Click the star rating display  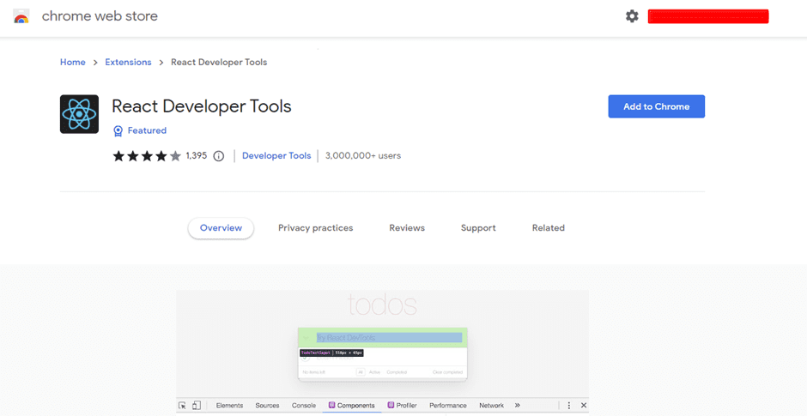[147, 156]
